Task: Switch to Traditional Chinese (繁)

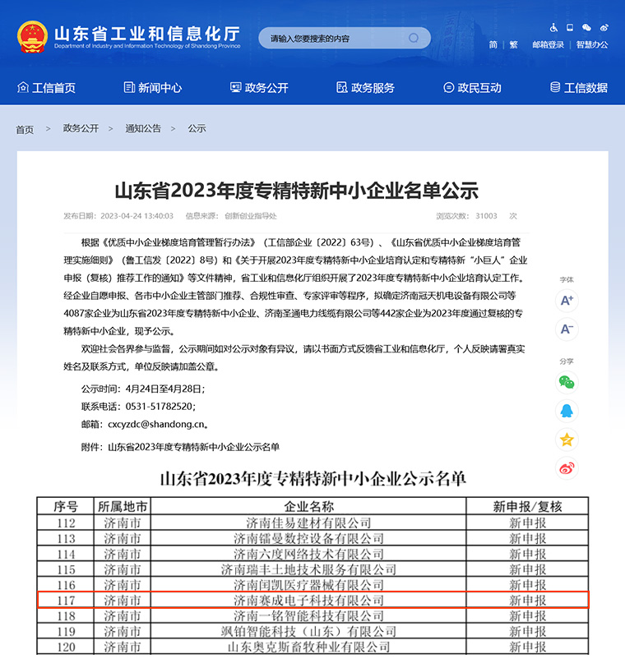Action: tap(514, 45)
